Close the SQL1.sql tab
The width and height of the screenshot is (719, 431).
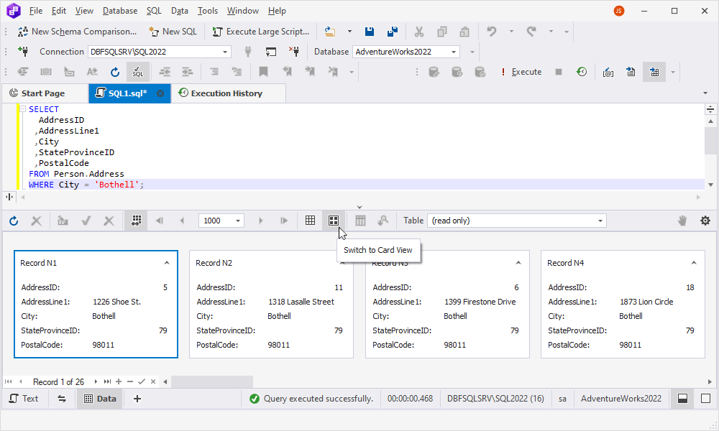(x=160, y=93)
